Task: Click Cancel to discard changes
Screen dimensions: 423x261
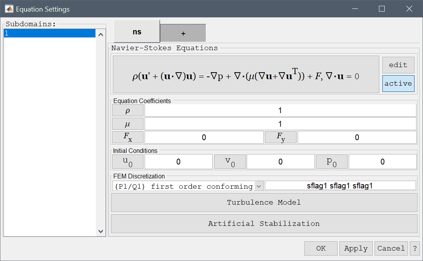Action: [391, 248]
